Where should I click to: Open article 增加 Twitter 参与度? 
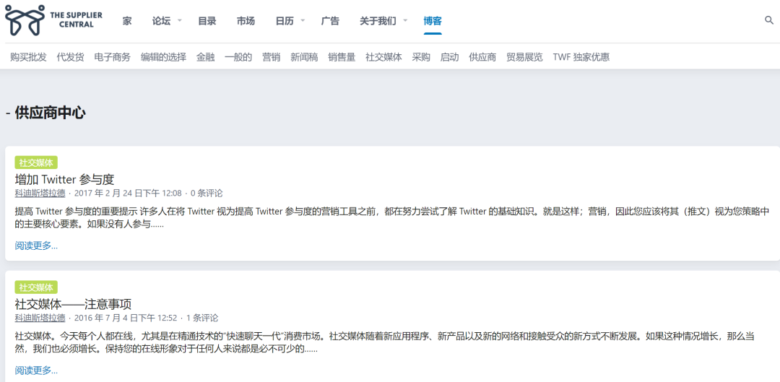(x=65, y=179)
